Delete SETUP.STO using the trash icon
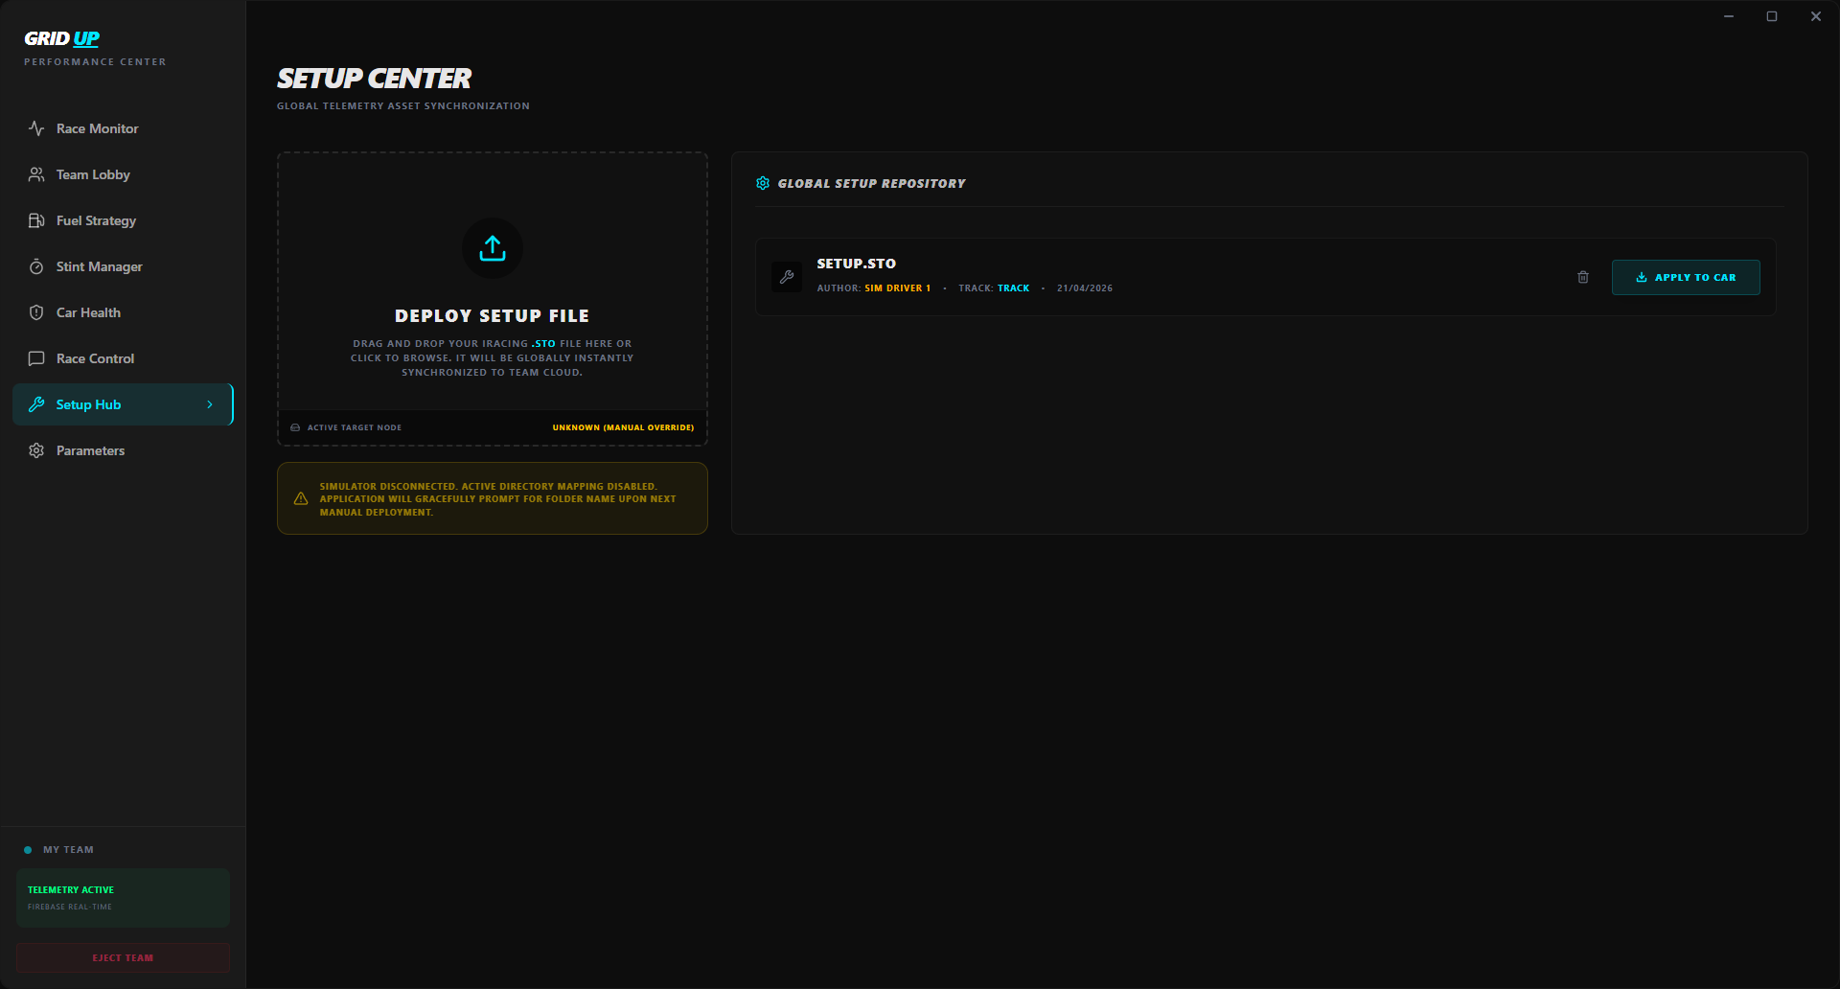 pyautogui.click(x=1582, y=277)
